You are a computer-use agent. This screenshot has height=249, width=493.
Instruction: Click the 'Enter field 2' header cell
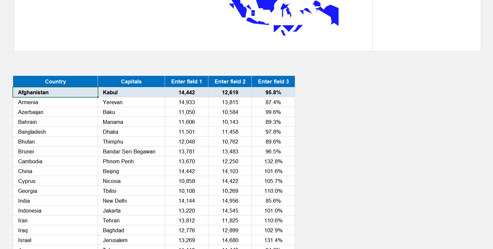click(230, 81)
